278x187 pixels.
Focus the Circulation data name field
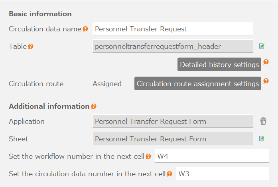click(173, 29)
